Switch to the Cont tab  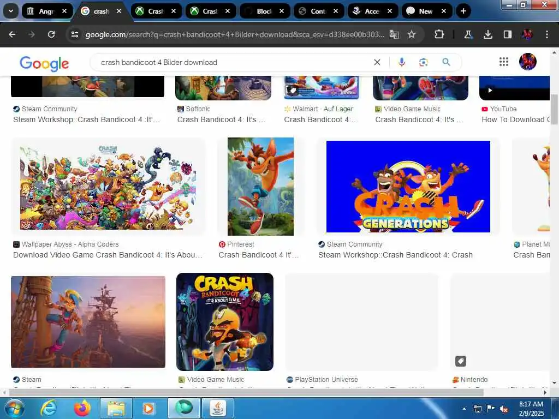(314, 11)
